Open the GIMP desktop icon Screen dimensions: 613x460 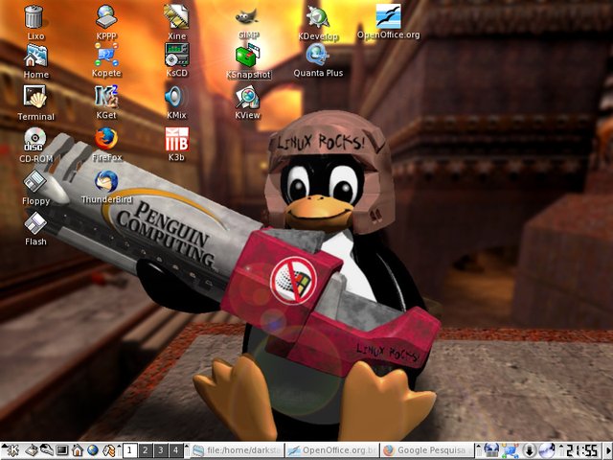coord(248,17)
